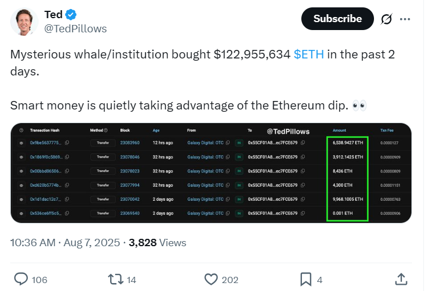Click the Ted display name
Viewport: 433px width, 291px height.
coord(53,14)
